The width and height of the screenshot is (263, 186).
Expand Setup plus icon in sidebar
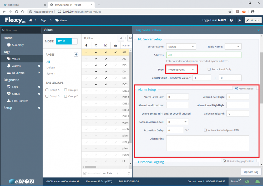[39, 108]
